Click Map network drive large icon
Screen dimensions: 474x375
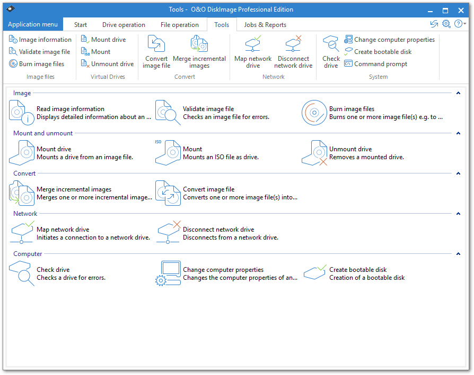(22, 232)
